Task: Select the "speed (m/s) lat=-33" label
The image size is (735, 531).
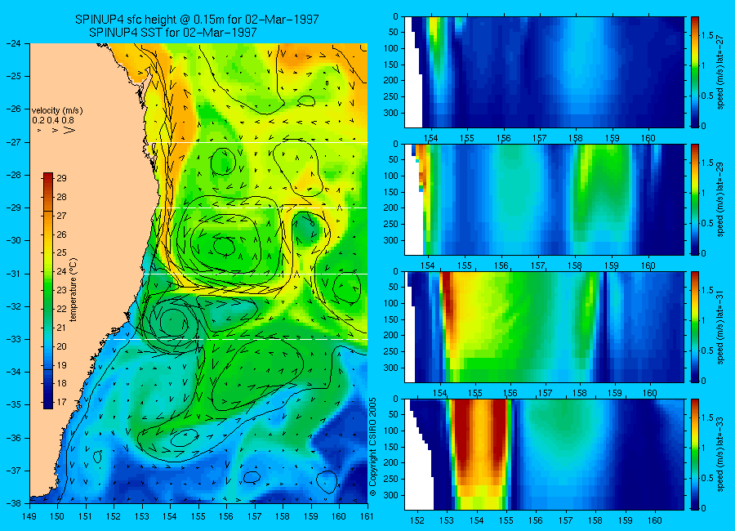Action: coord(720,454)
